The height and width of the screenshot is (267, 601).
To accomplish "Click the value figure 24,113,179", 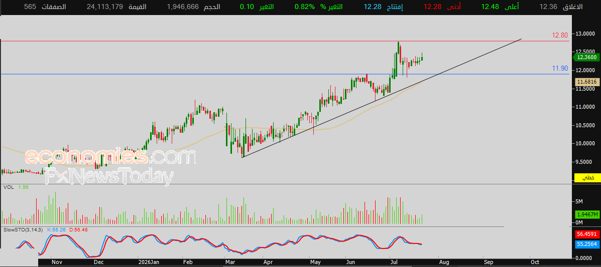I will tap(105, 7).
